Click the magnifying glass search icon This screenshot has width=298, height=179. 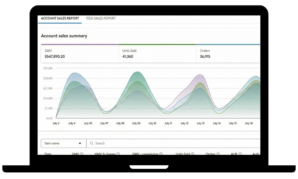(x=91, y=143)
